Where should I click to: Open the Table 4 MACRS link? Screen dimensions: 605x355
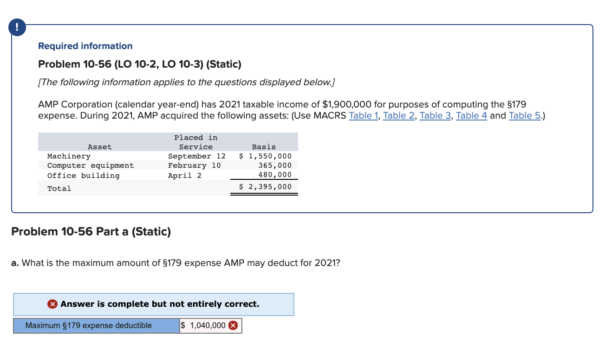471,115
